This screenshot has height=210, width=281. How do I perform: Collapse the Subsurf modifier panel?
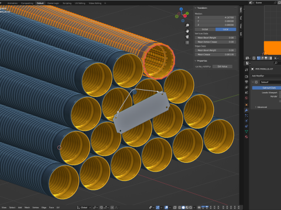coord(253,82)
